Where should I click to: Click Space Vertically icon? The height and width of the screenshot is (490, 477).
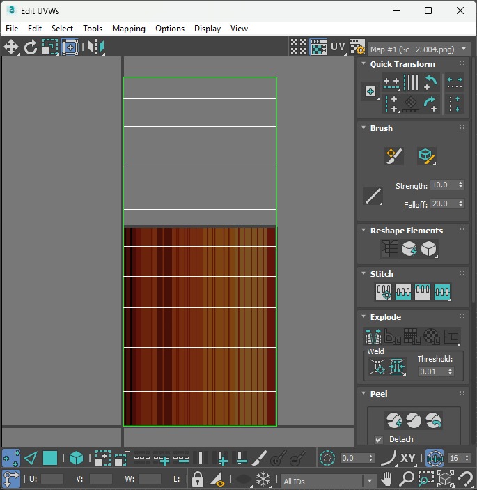455,104
